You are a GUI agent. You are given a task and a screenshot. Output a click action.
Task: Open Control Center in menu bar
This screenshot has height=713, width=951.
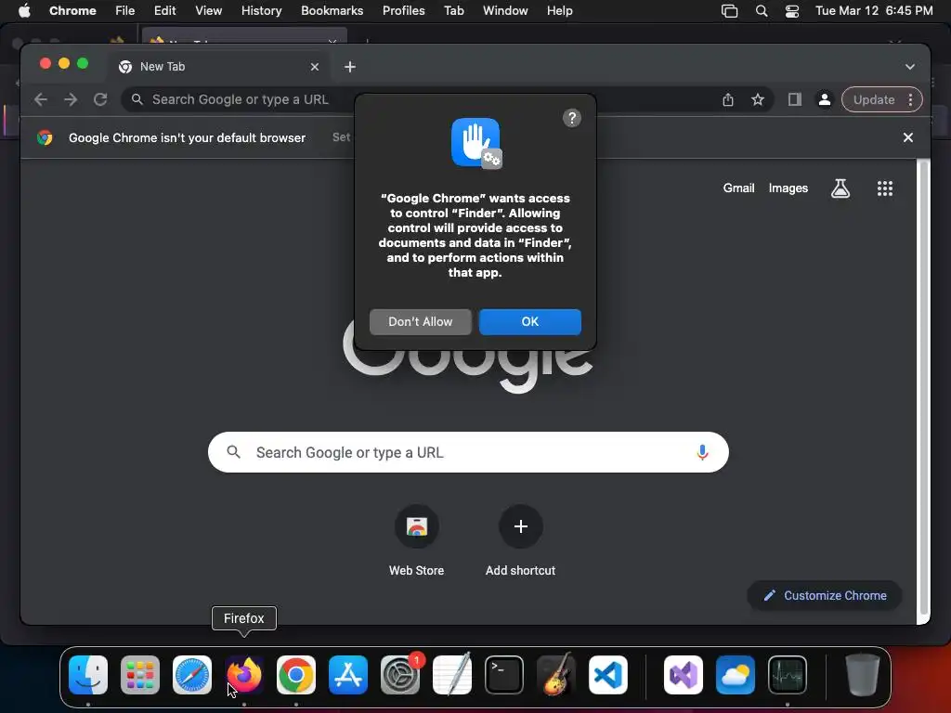click(791, 11)
